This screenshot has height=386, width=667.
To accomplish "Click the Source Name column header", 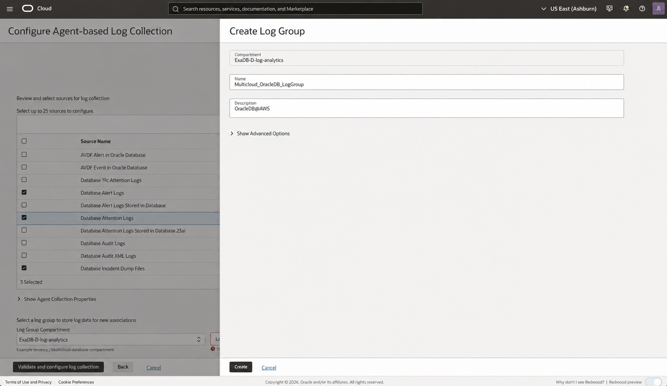I will [x=95, y=141].
